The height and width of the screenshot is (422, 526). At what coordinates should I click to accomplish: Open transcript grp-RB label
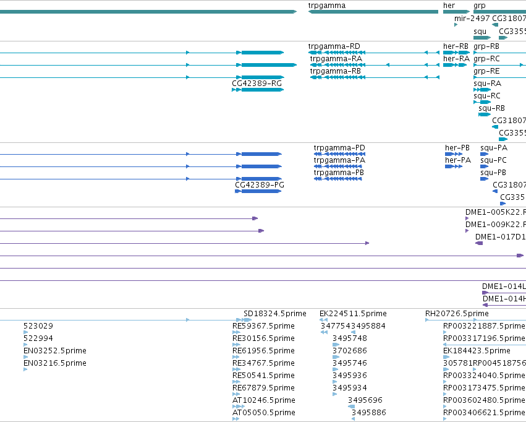tap(486, 46)
